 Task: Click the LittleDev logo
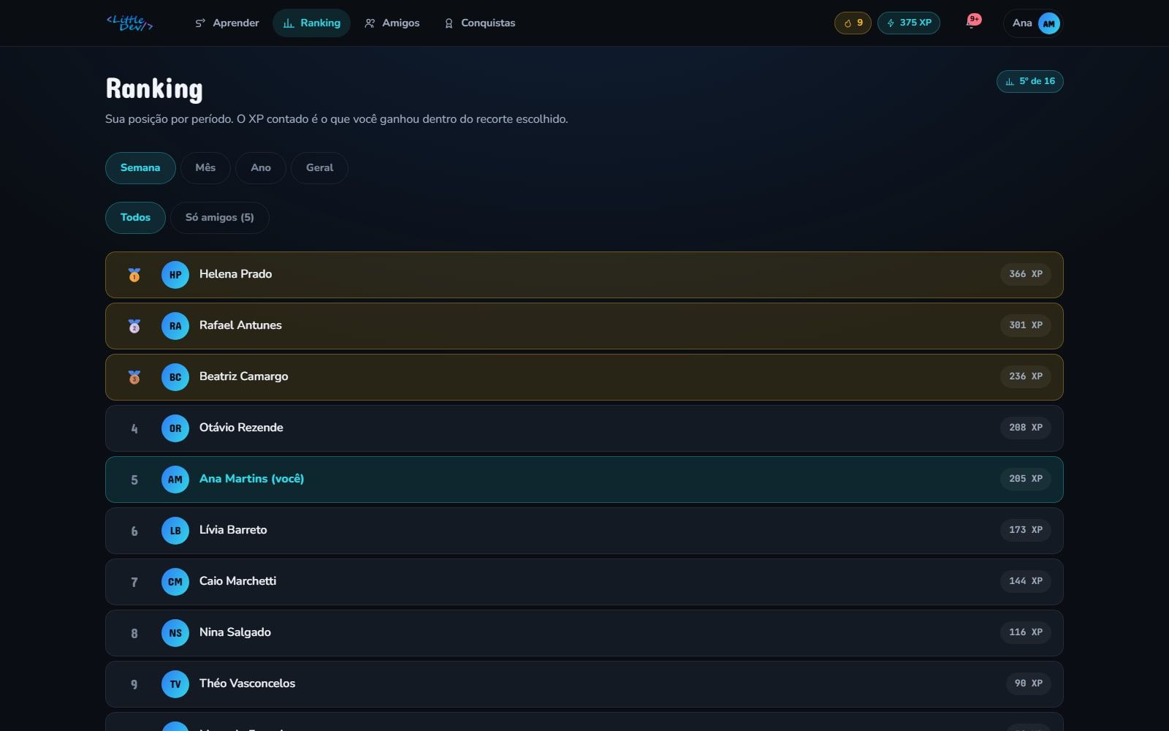pos(129,23)
